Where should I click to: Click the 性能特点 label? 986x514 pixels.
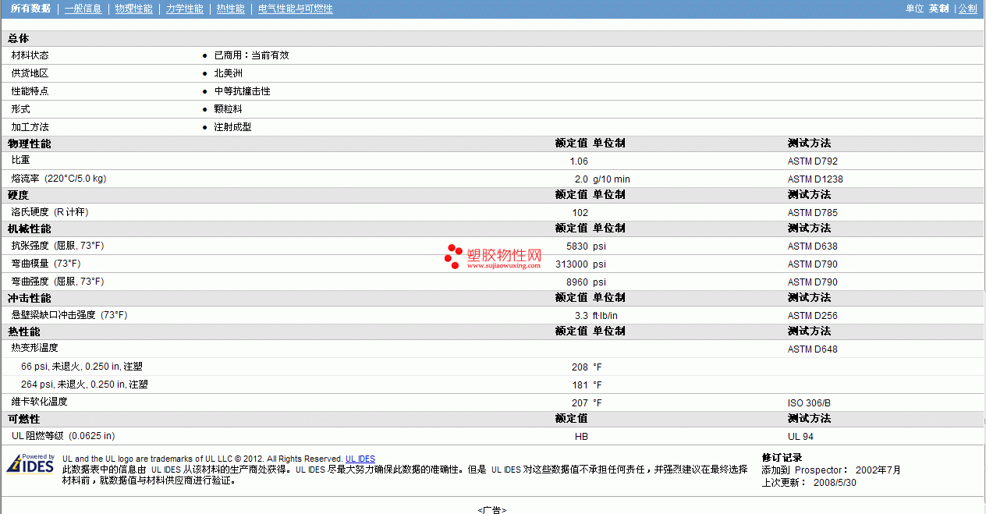tap(30, 91)
